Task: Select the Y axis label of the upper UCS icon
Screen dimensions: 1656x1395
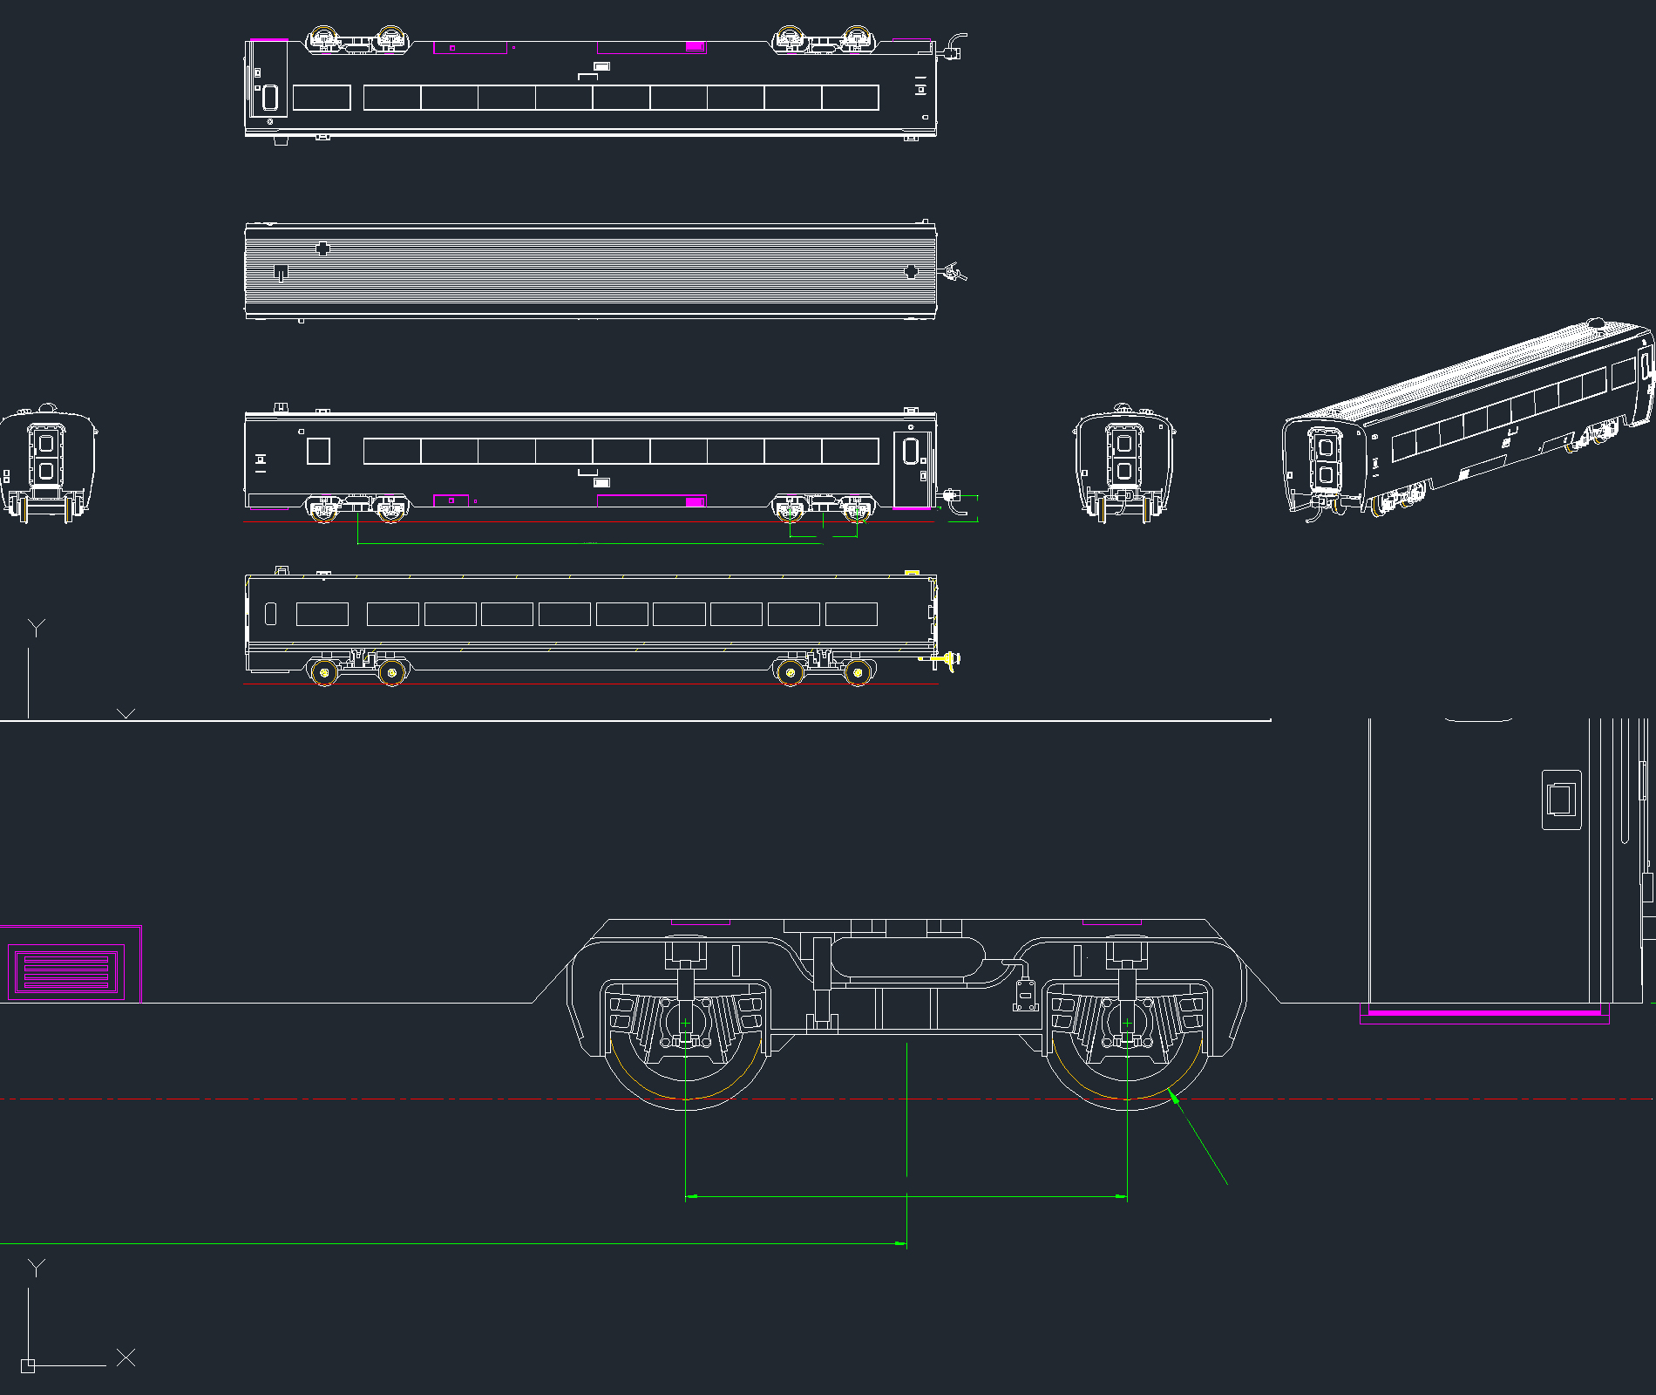Action: coord(36,628)
